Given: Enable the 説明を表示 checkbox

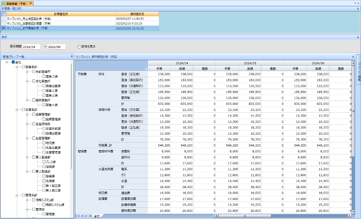Looking at the screenshot, I should 79,47.
